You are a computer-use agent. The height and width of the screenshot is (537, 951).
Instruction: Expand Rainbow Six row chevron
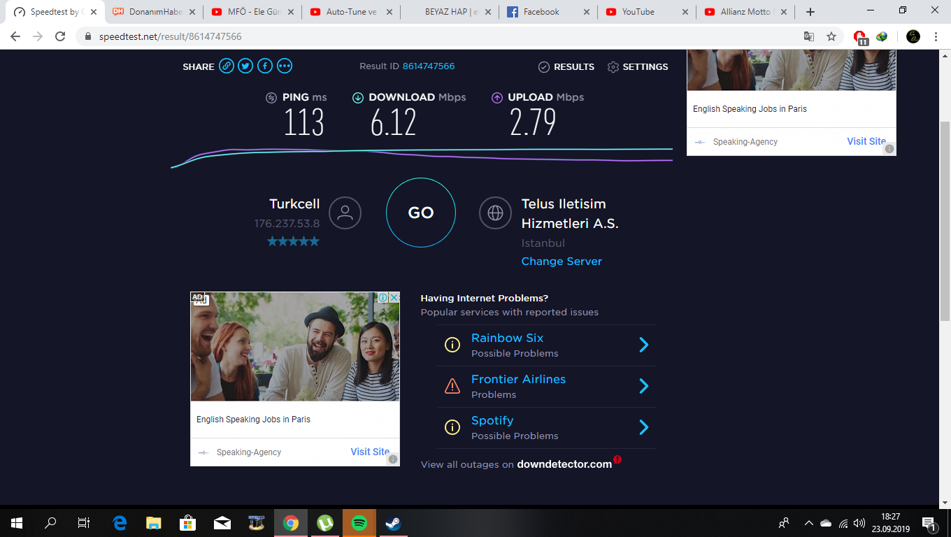pyautogui.click(x=644, y=345)
